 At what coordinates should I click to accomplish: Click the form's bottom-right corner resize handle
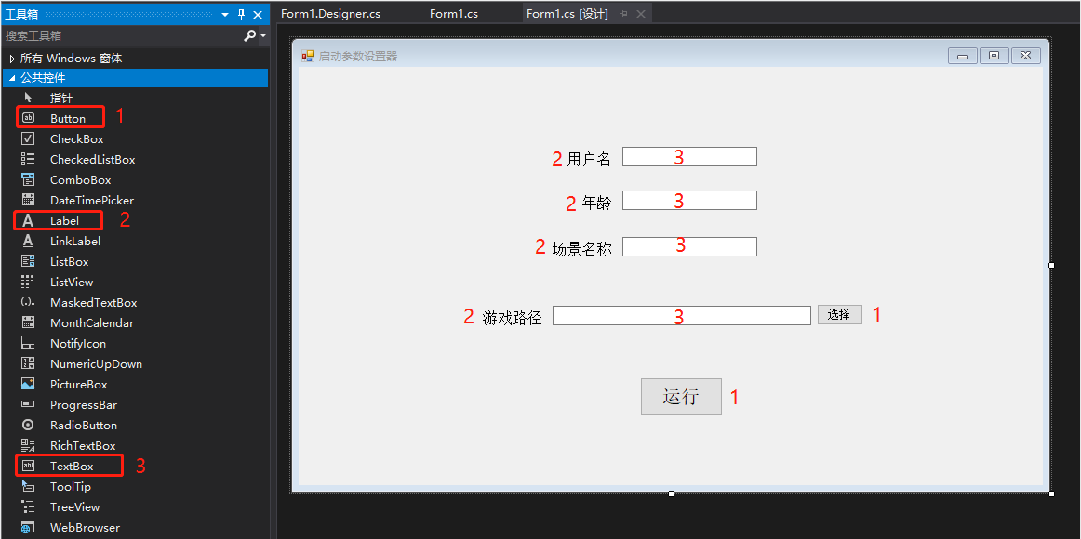coord(1051,493)
